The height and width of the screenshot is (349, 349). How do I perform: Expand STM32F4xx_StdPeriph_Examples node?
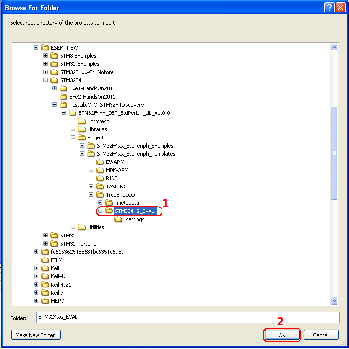(82, 146)
